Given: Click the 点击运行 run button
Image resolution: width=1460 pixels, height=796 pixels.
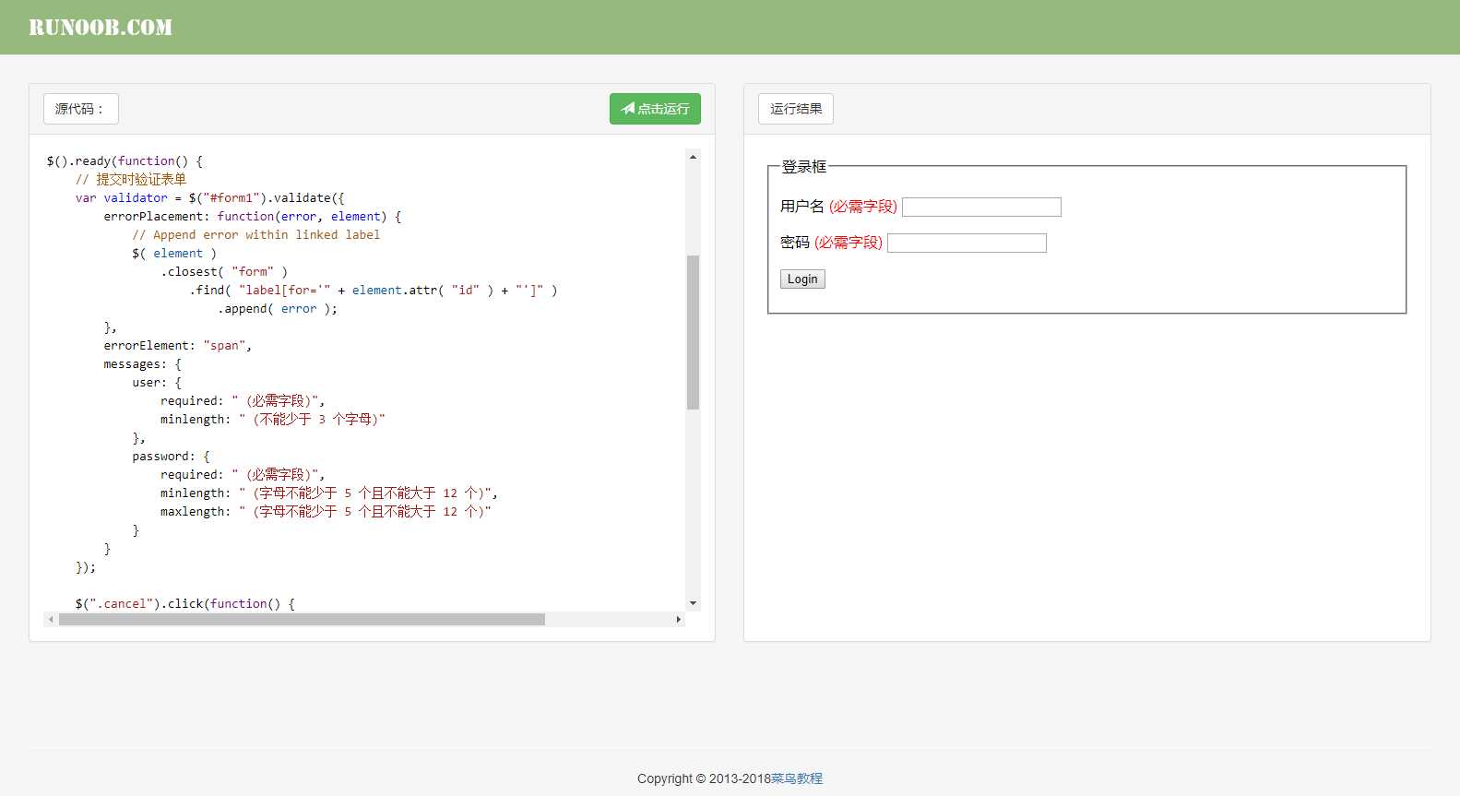Looking at the screenshot, I should [x=655, y=109].
